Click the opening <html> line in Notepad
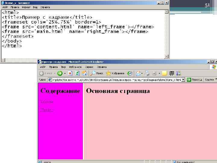This screenshot has width=217, height=163. click(x=10, y=12)
